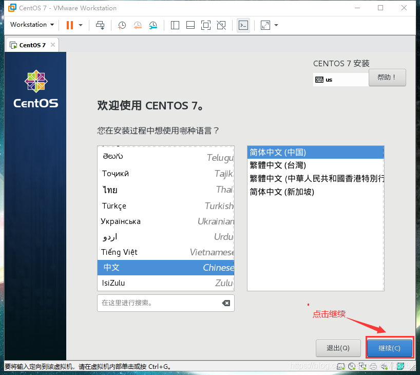The width and height of the screenshot is (420, 375).
Task: Select Telugu in the language list
Action: 166,157
